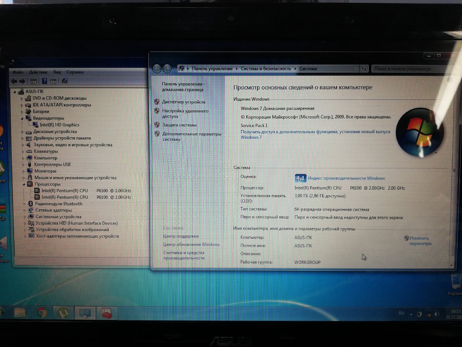Expand Мониторы node
This screenshot has height=347, width=462.
(23, 171)
